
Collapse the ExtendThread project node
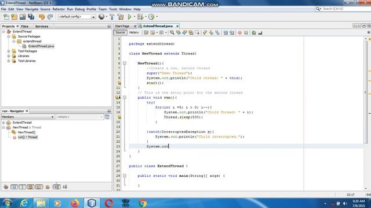tap(3, 32)
